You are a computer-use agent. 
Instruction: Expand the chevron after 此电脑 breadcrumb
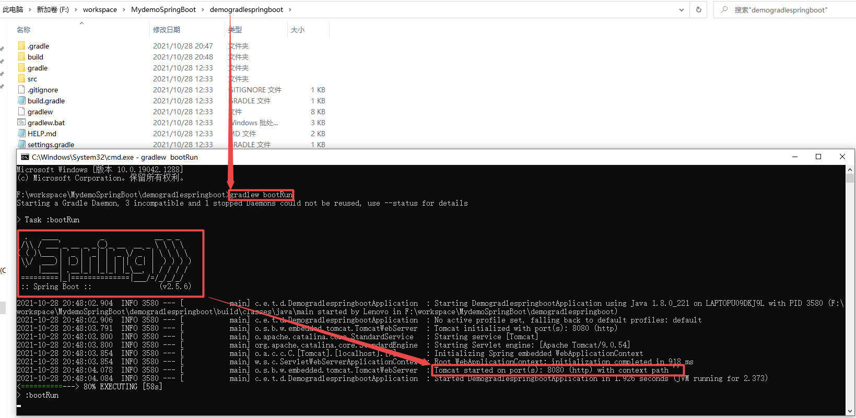click(30, 9)
